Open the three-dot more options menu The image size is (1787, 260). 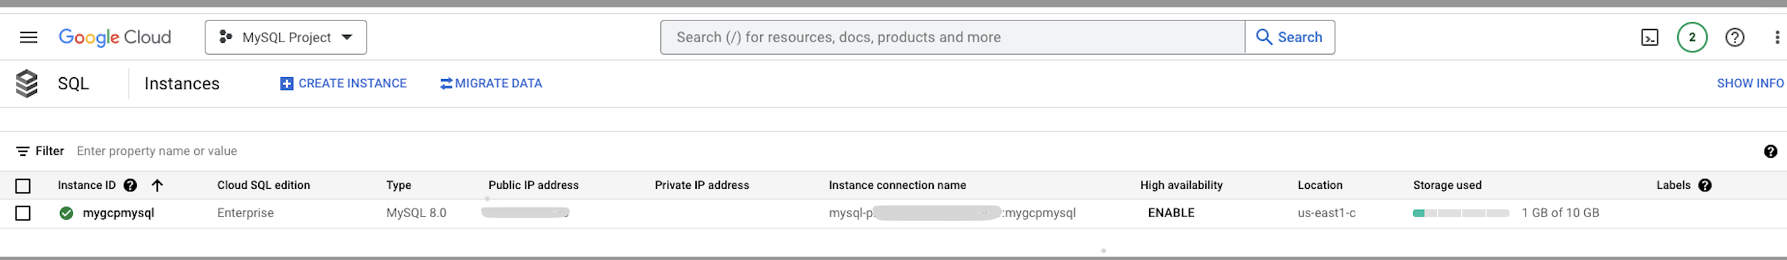tap(1776, 38)
